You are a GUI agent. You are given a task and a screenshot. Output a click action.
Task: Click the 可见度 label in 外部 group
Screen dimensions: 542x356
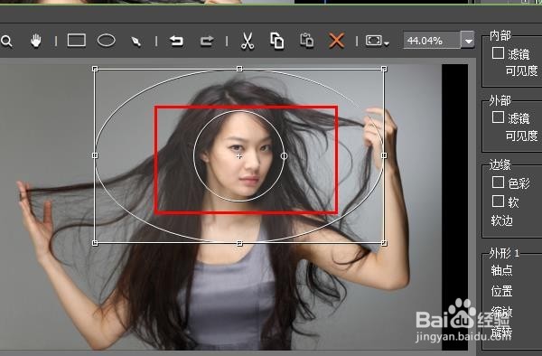[521, 136]
